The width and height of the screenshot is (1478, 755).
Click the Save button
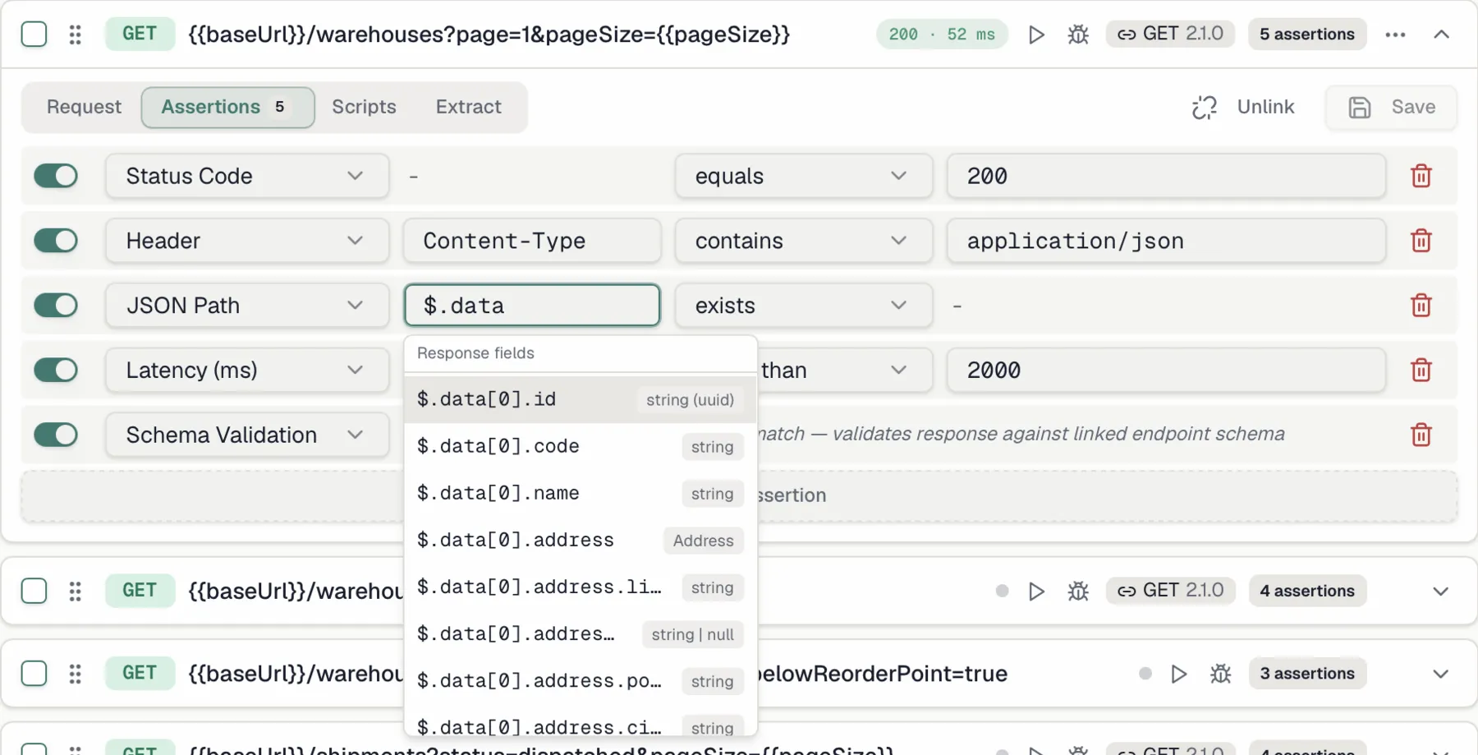(1392, 108)
